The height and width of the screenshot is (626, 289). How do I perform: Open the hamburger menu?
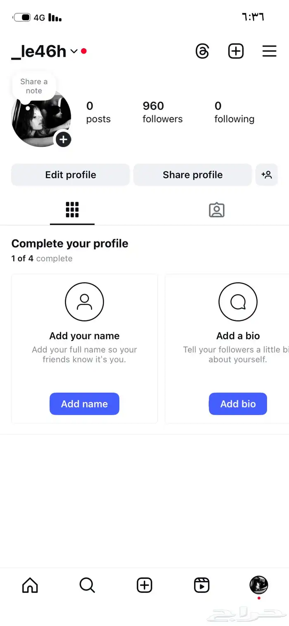(x=269, y=51)
